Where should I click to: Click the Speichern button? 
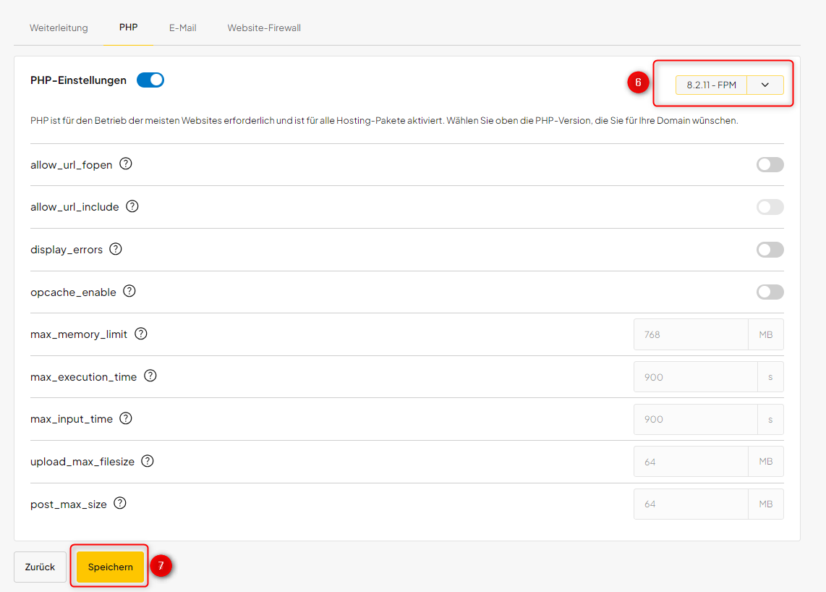110,567
